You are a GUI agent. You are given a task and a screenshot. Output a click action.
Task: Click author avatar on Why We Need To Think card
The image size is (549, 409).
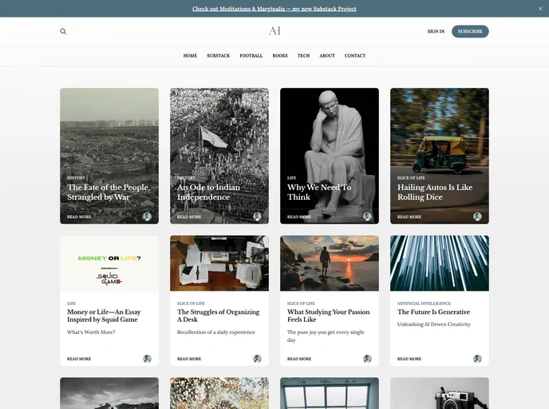pyautogui.click(x=367, y=216)
